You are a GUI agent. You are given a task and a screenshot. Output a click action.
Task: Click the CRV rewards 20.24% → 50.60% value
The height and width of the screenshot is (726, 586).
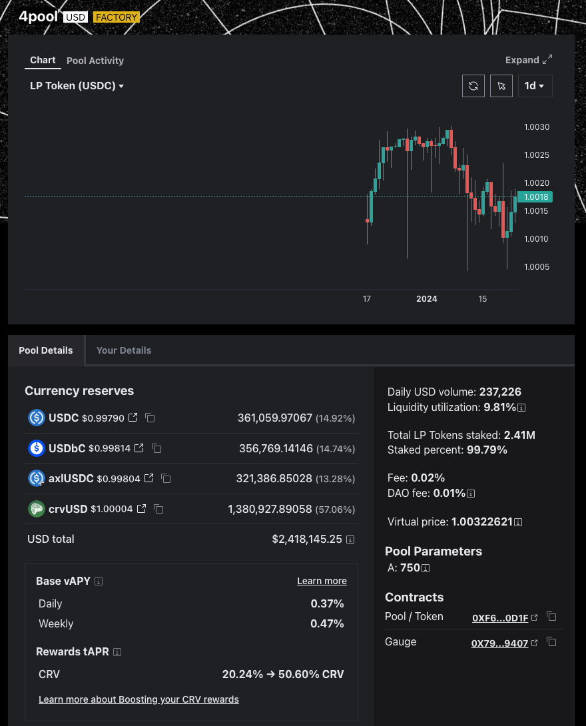pyautogui.click(x=283, y=674)
